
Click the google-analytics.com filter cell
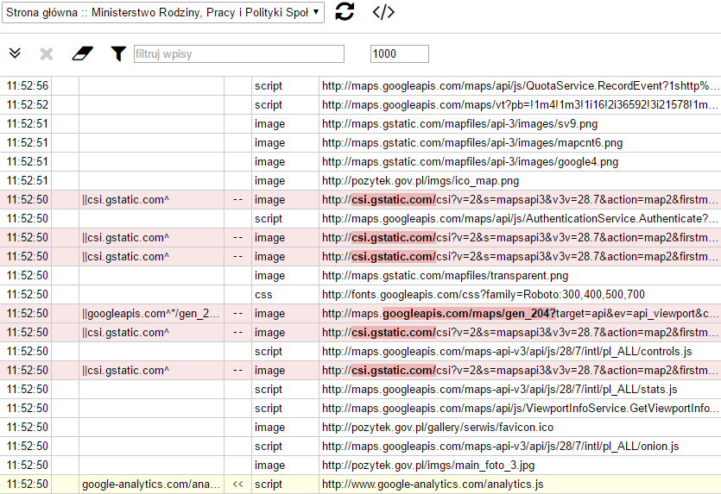coord(151,485)
